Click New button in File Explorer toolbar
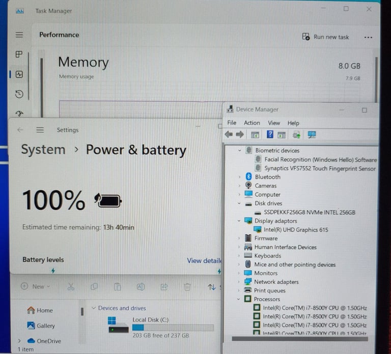The image size is (391, 354). tap(35, 286)
